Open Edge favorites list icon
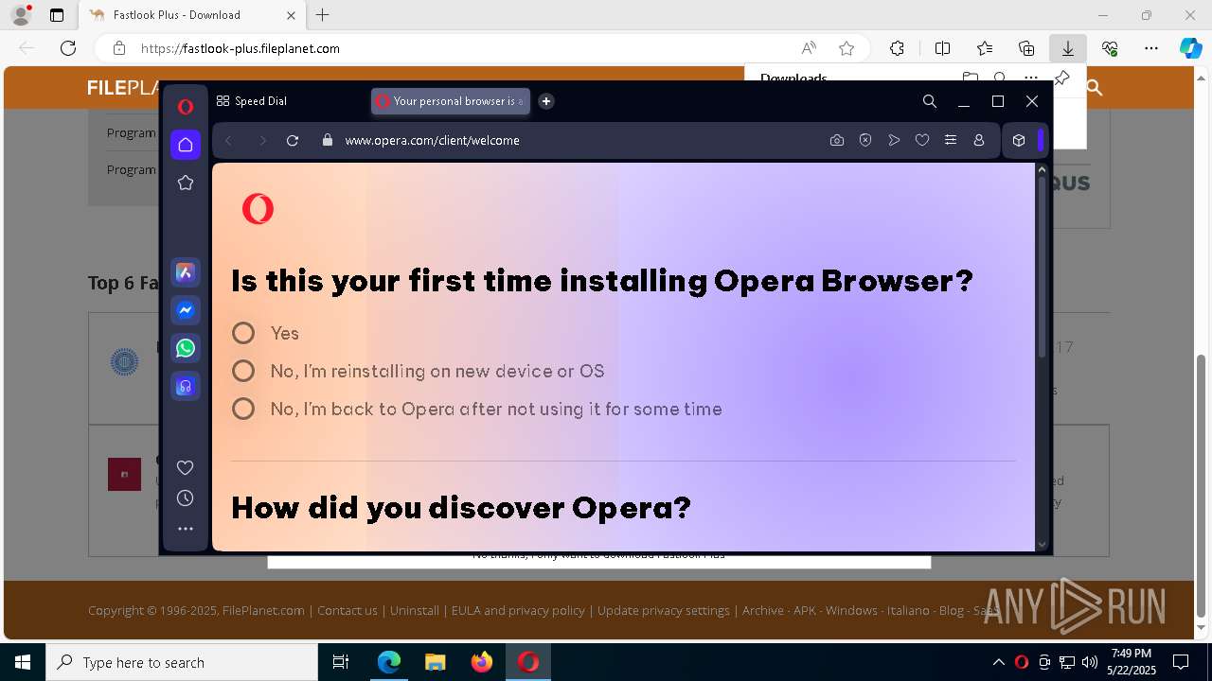1212x681 pixels. point(985,48)
